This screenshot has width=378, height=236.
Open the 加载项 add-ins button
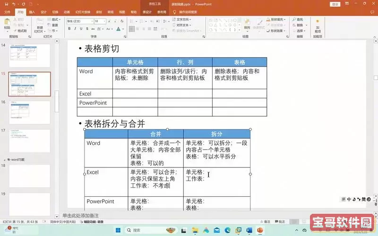pos(318,26)
